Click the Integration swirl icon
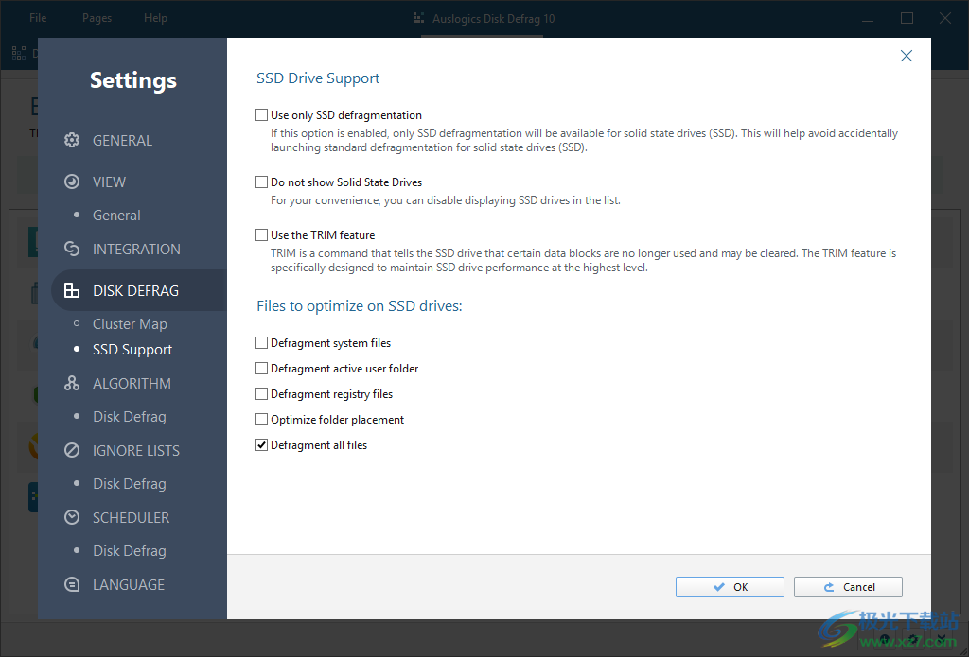This screenshot has width=969, height=657. click(x=72, y=249)
